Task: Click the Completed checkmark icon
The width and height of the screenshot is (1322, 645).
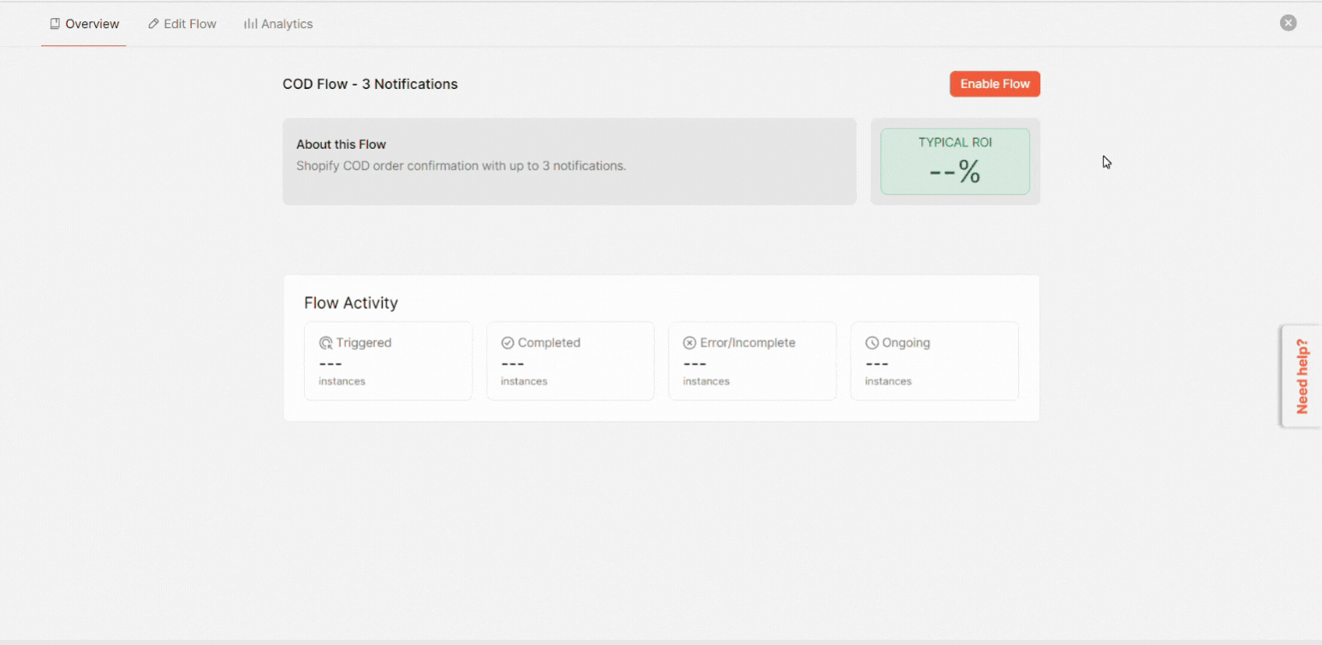Action: point(508,343)
